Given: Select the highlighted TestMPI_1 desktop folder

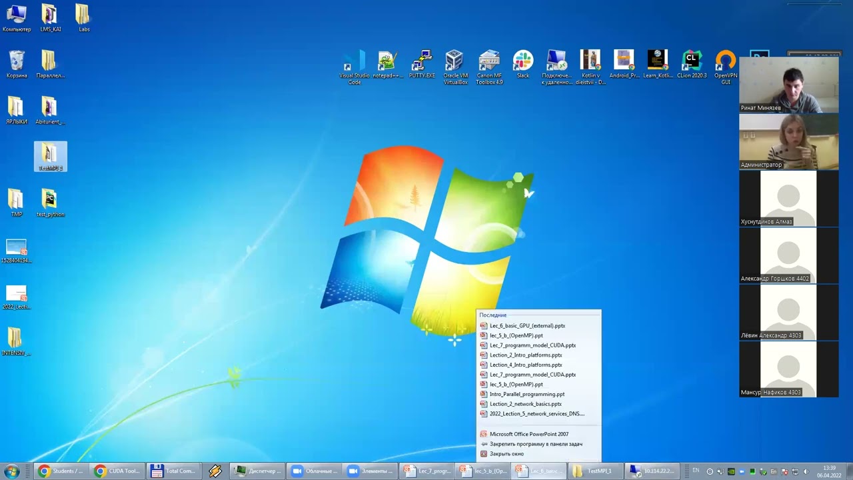Looking at the screenshot, I should [x=51, y=157].
